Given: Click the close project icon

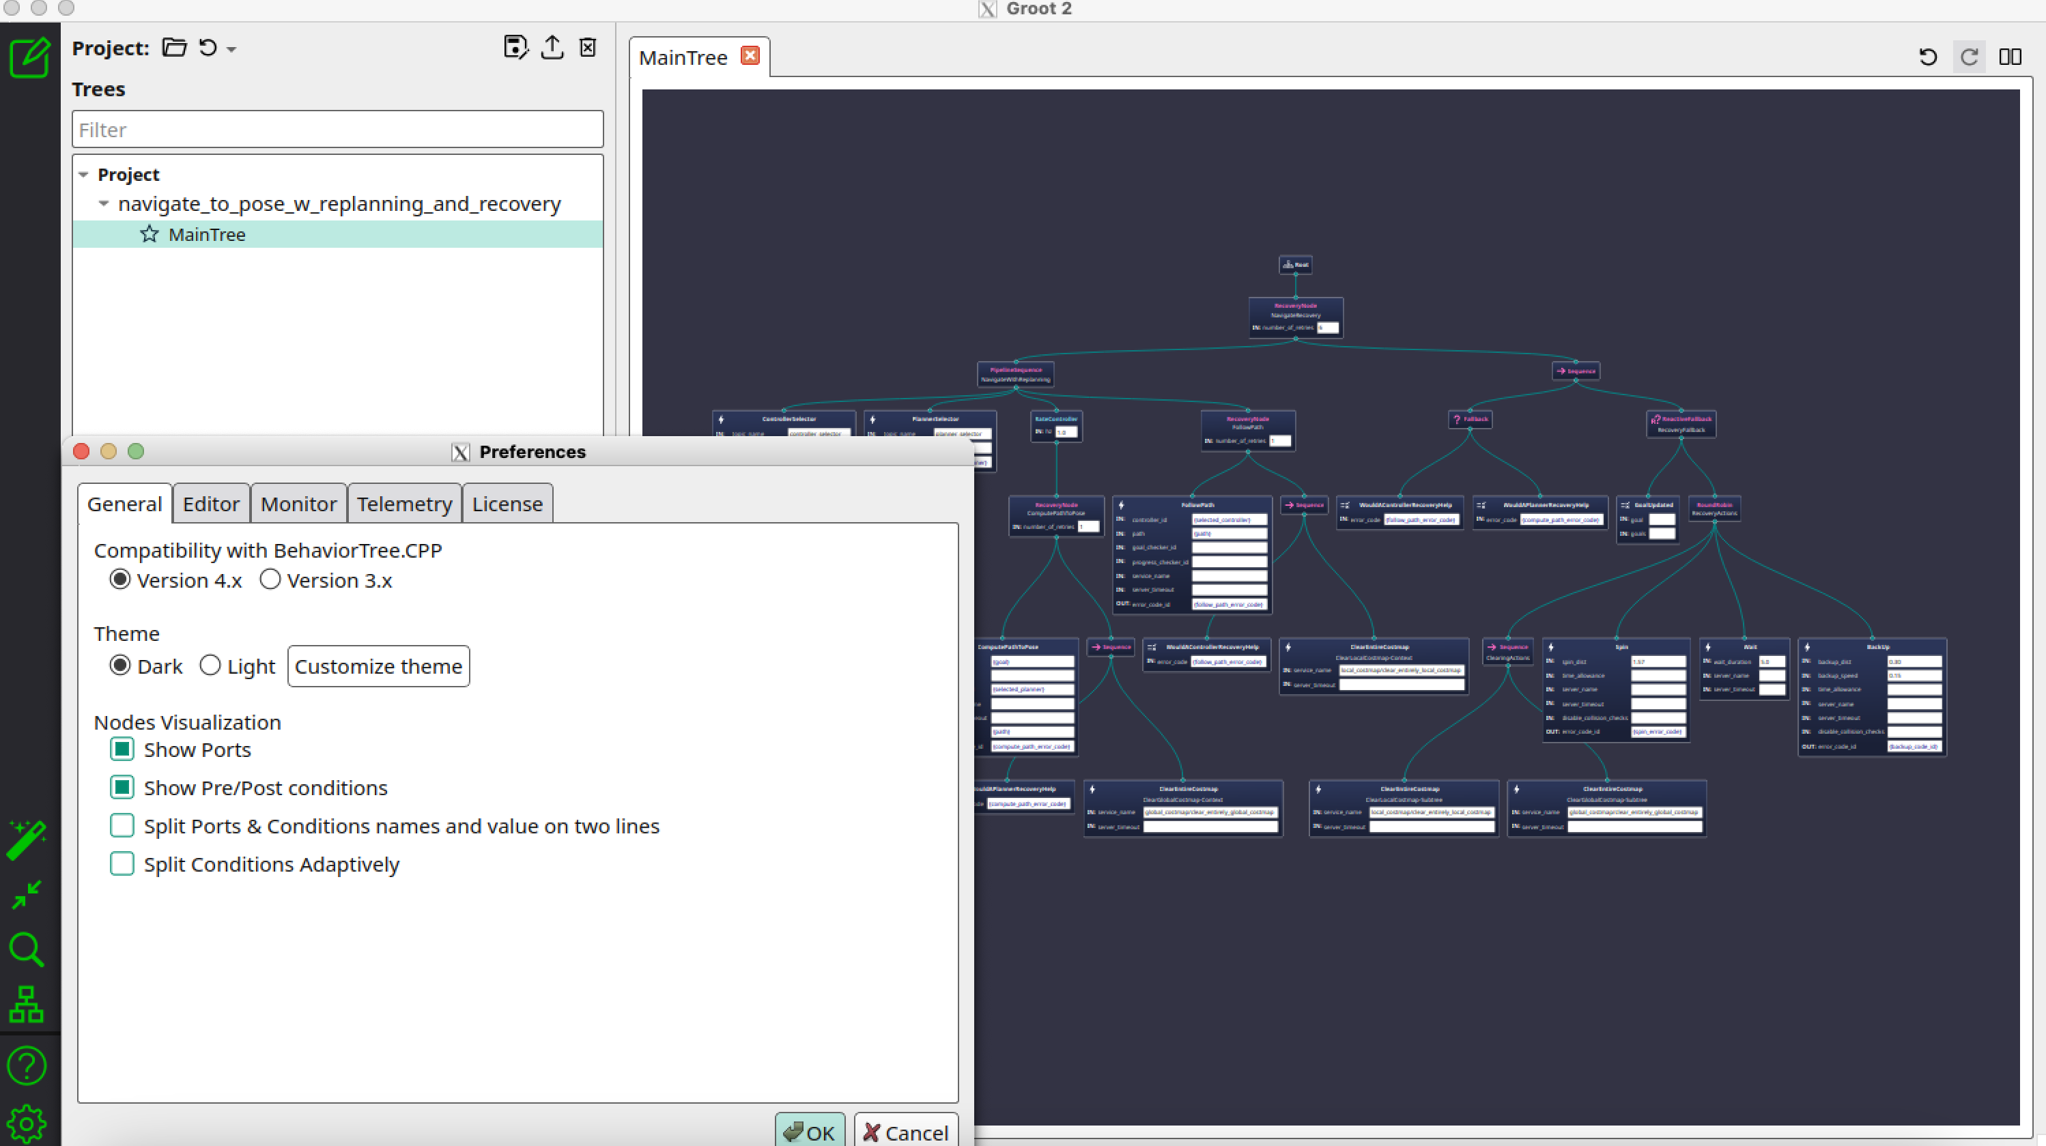Looking at the screenshot, I should tap(588, 48).
